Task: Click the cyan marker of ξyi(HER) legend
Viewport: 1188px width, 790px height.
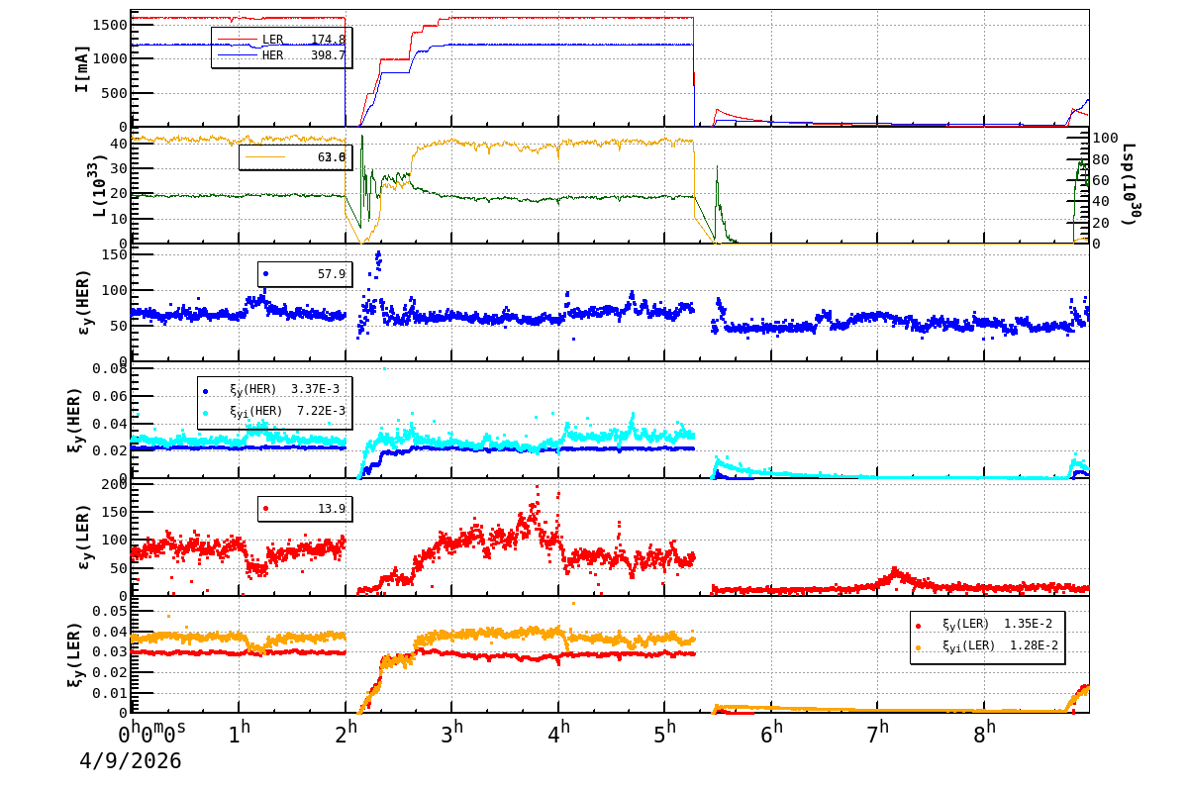Action: (x=205, y=412)
